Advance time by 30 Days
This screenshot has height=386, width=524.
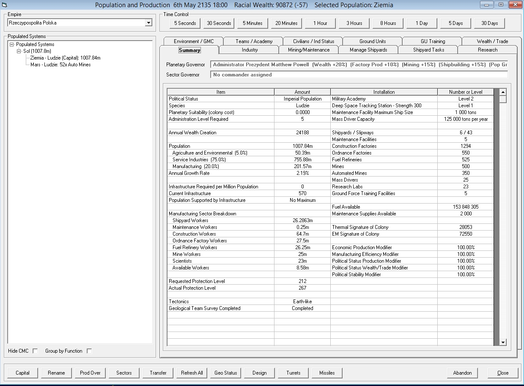[x=489, y=23]
